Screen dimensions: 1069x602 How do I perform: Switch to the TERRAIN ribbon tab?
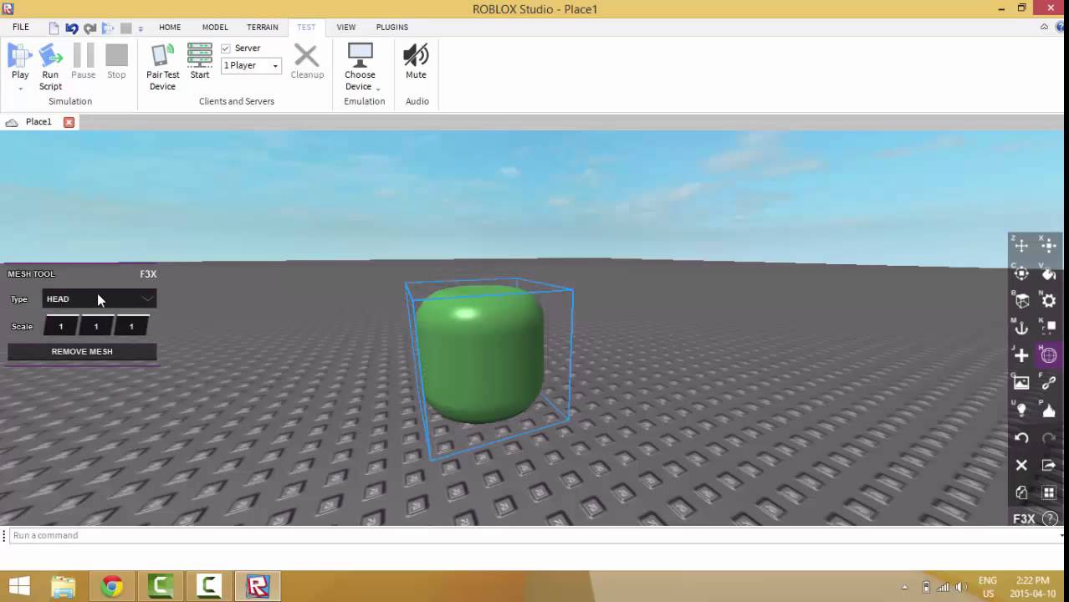point(263,27)
